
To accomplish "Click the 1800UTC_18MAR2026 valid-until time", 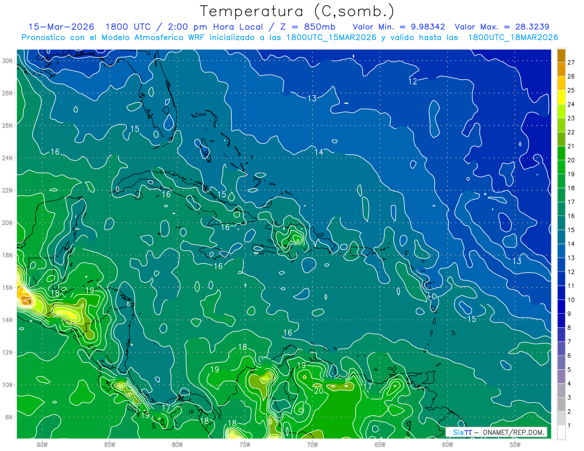I will point(513,37).
